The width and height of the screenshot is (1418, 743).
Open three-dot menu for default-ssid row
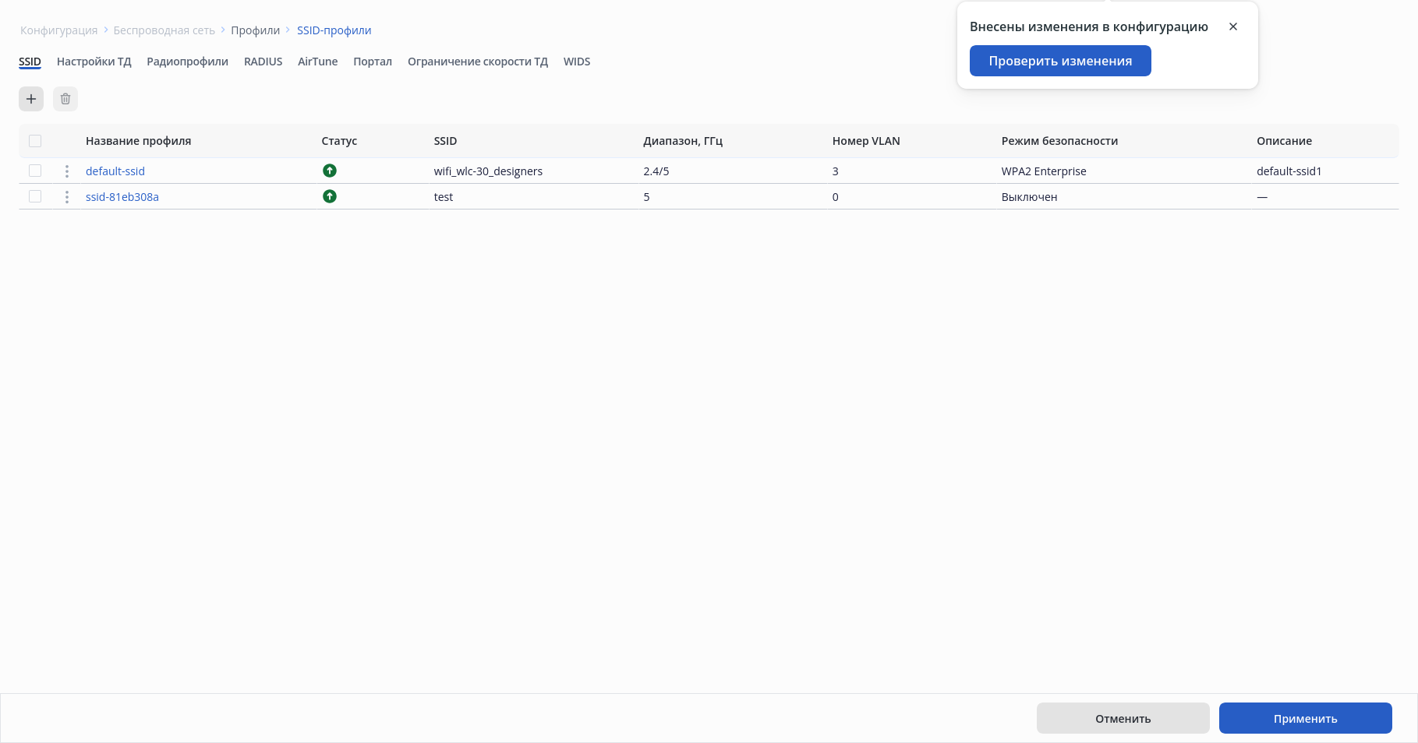67,171
